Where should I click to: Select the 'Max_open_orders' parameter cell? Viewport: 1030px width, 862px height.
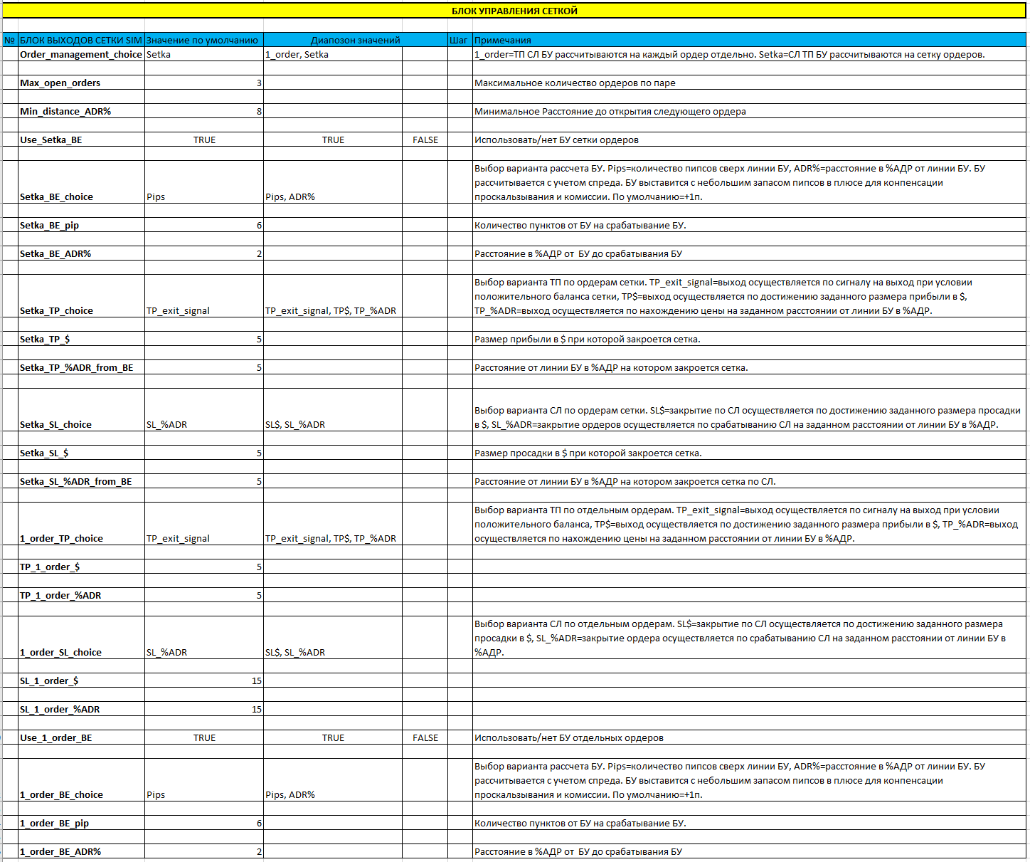pos(81,83)
